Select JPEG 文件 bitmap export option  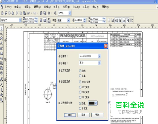[x=80, y=82]
